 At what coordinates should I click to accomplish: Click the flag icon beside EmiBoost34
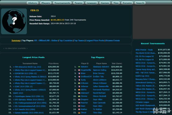click(x=79, y=77)
